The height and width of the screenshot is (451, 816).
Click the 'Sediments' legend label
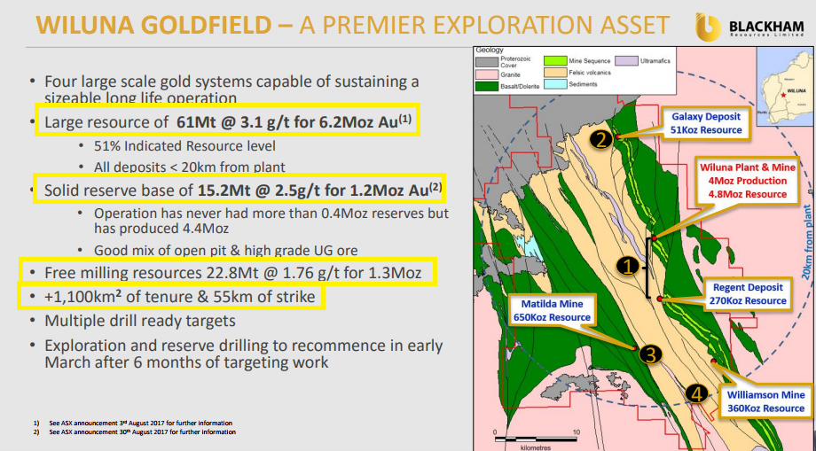[x=583, y=84]
